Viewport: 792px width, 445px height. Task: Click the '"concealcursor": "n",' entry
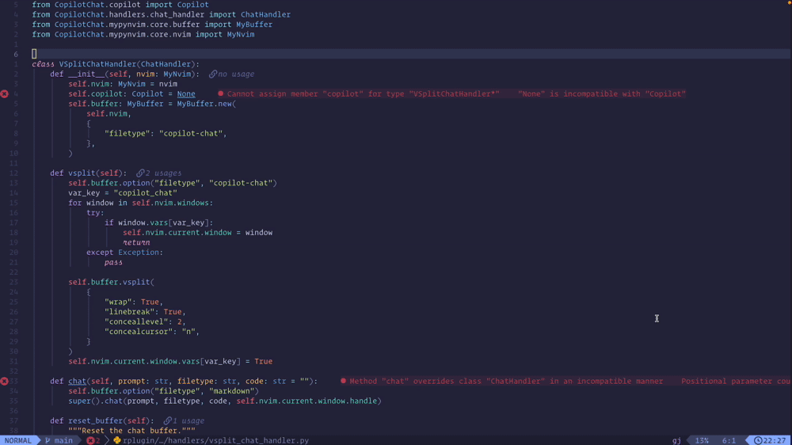click(152, 332)
